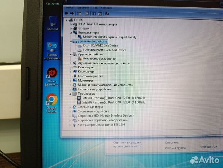This screenshot has width=223, height=168.
Task: Click the Сетевые адаптеры network icon
Action: coord(74,107)
